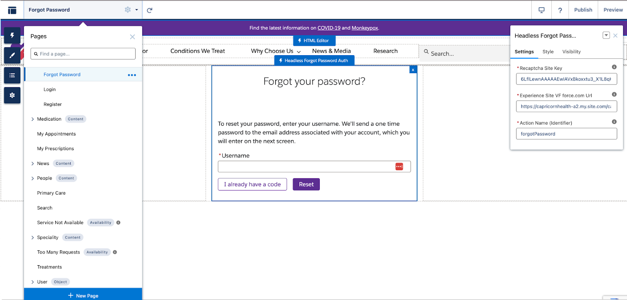Open Research nav item
This screenshot has height=300, width=627.
click(386, 51)
